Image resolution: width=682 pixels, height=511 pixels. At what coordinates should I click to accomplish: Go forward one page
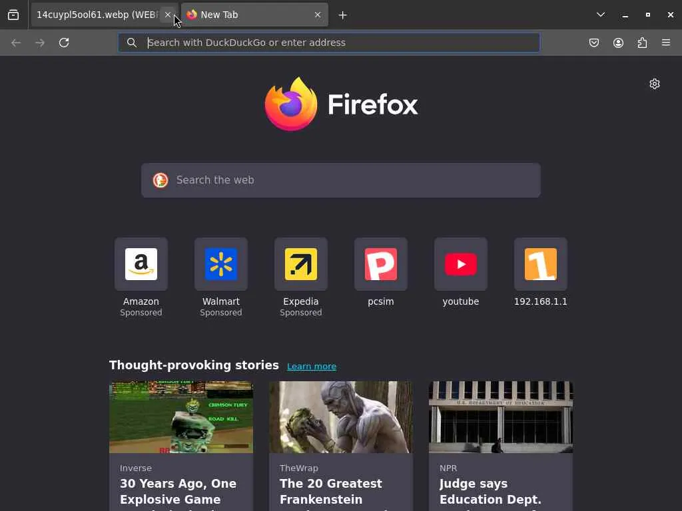click(x=40, y=43)
